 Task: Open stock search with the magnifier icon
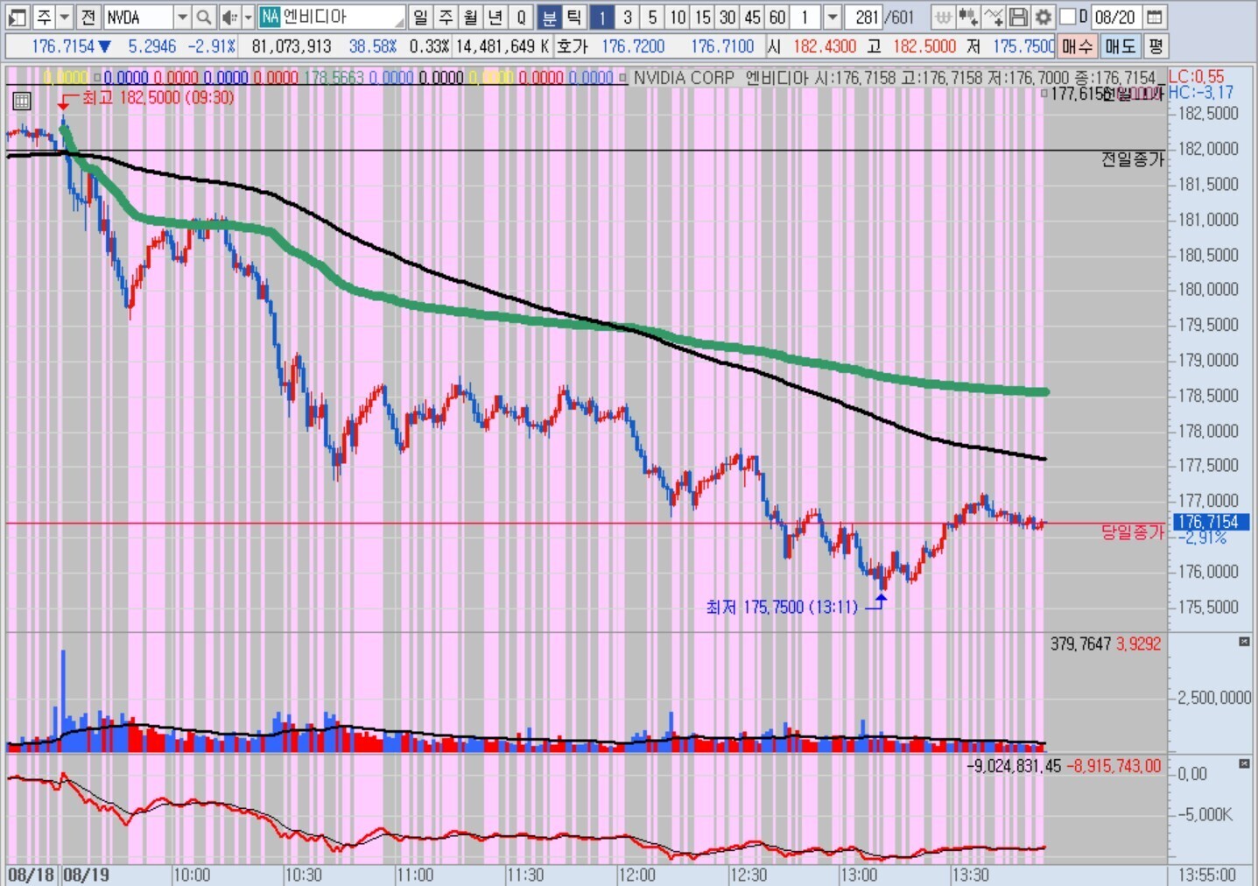tap(204, 17)
